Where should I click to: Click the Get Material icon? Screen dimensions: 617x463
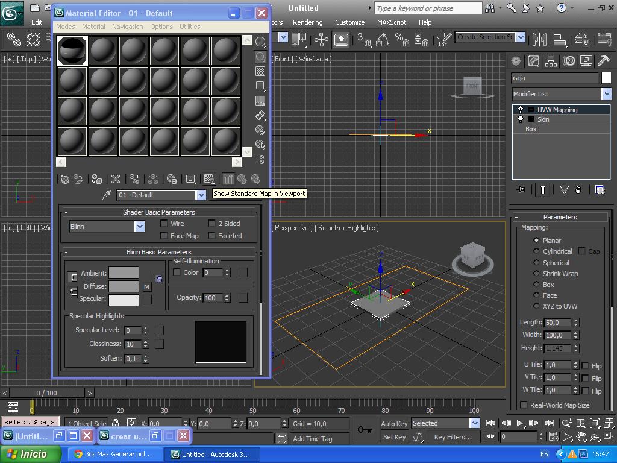(x=64, y=180)
